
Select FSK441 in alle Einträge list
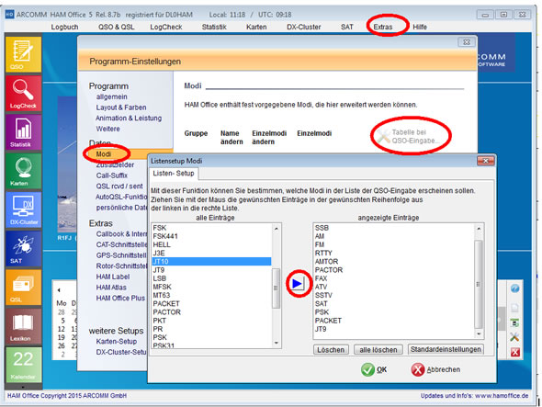click(211, 236)
